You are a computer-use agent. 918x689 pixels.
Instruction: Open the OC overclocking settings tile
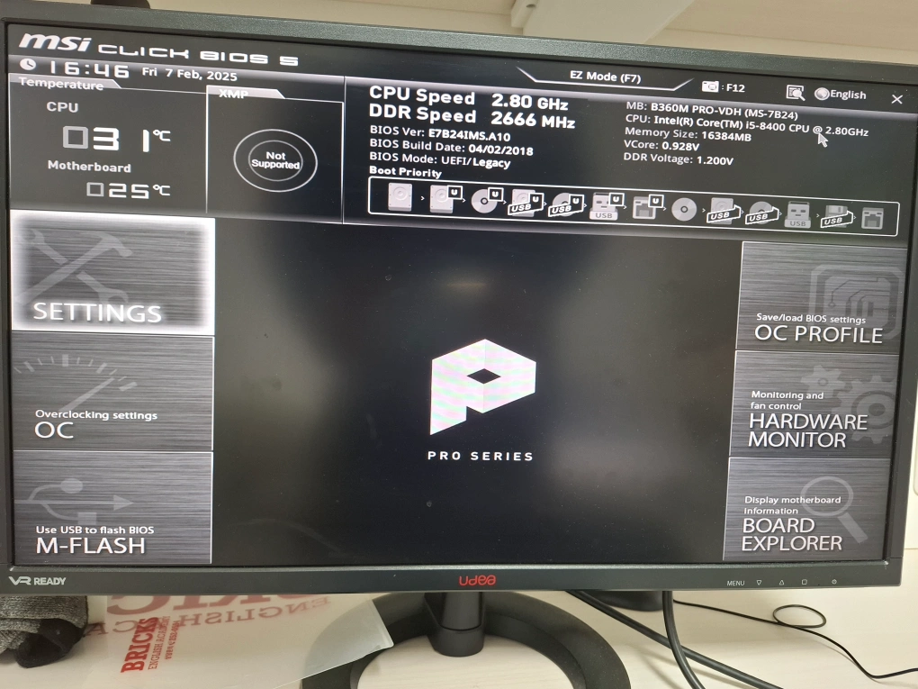coord(112,393)
